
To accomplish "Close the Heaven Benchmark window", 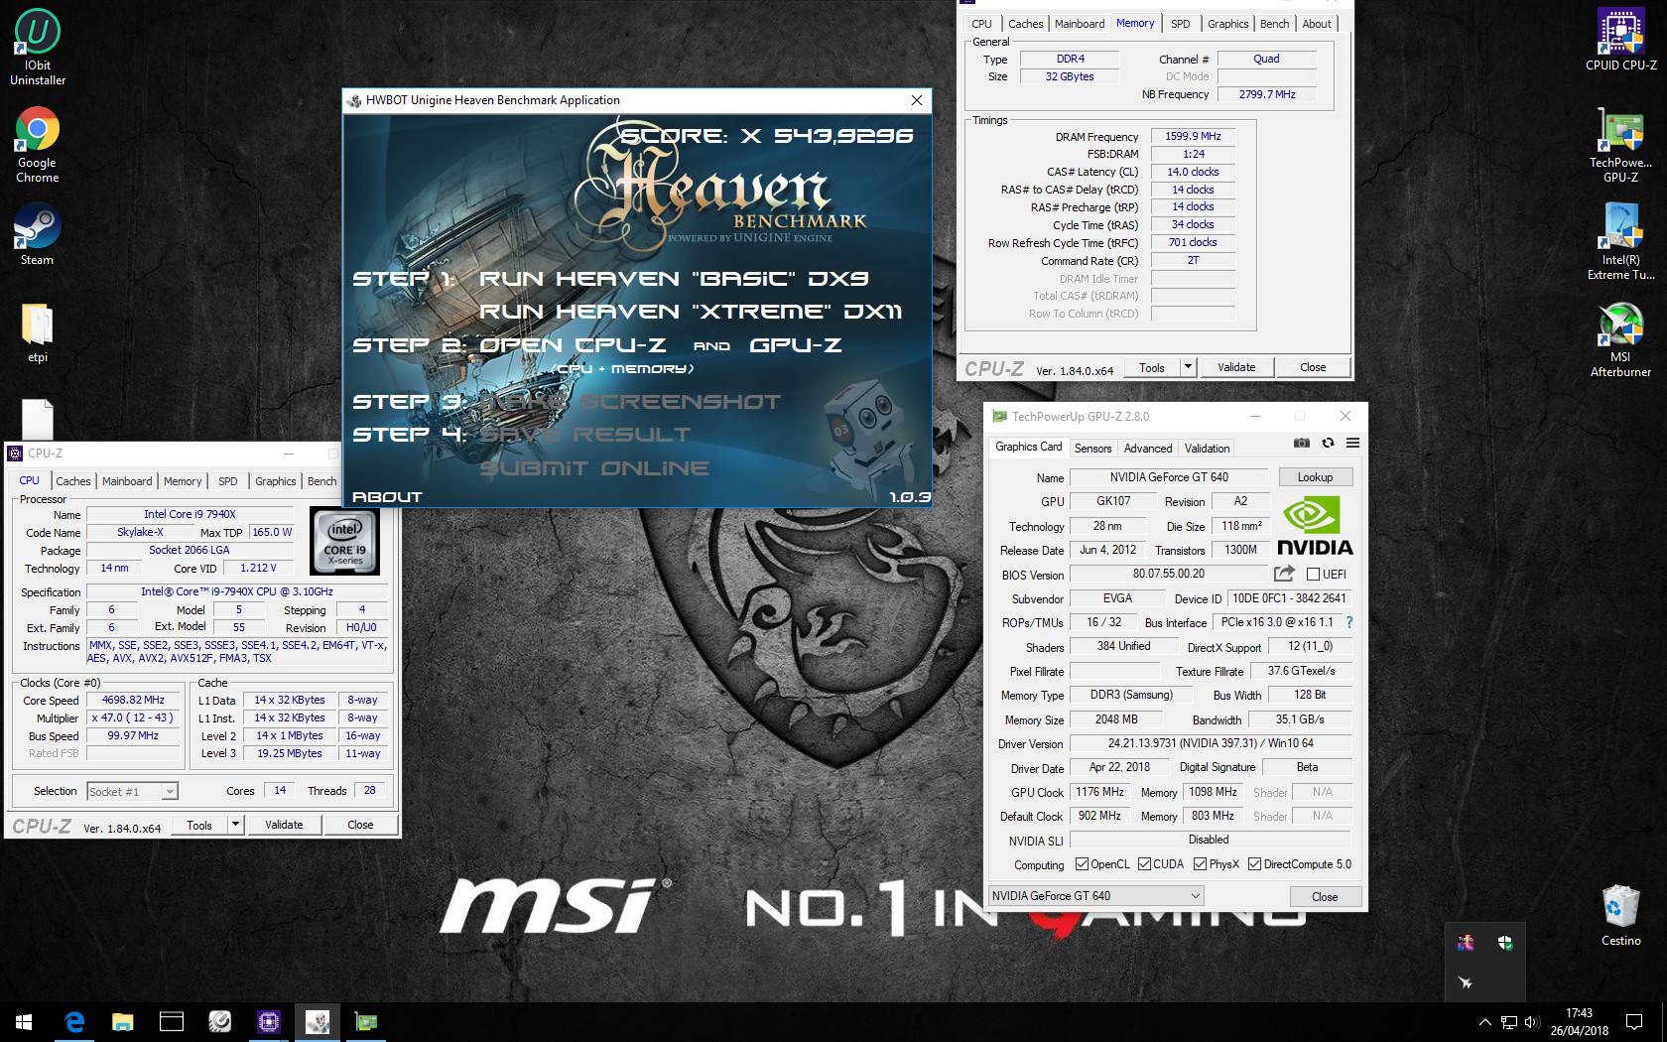I will [x=917, y=100].
